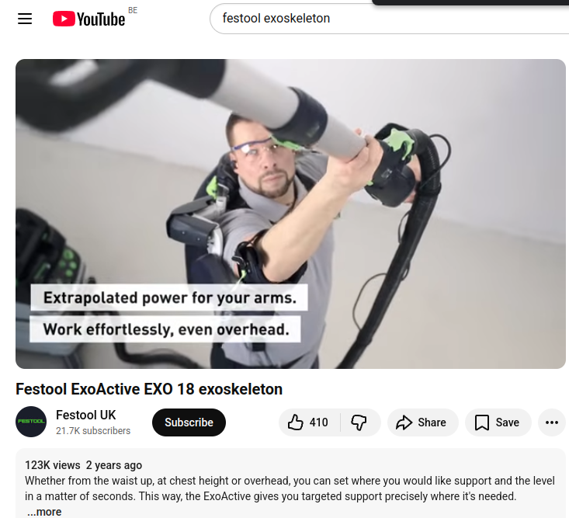Click the Save button label
Screen dimensions: 569x518
coord(508,422)
